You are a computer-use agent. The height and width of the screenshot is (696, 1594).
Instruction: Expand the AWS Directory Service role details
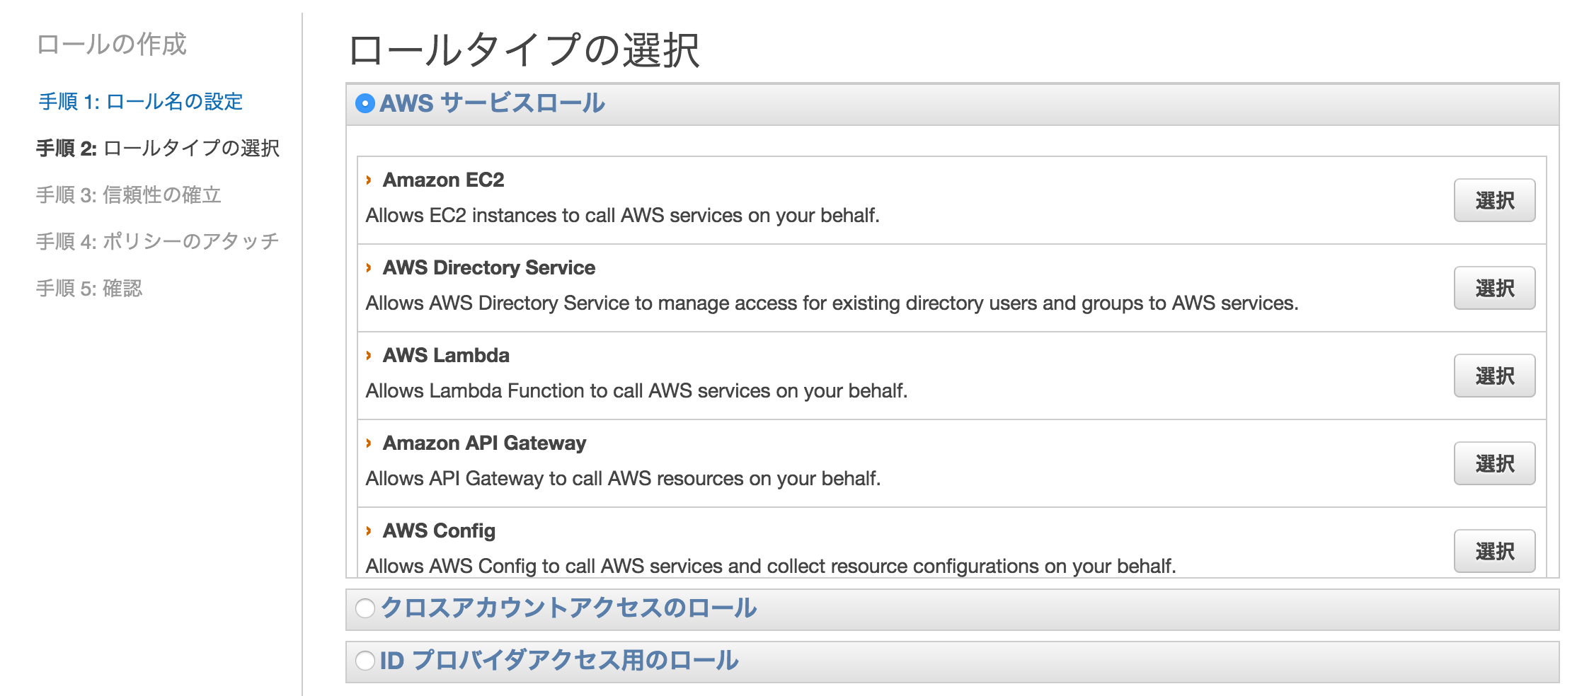[x=488, y=267]
